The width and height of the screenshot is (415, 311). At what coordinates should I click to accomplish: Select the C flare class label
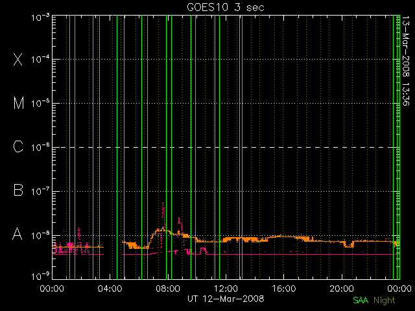tap(18, 146)
